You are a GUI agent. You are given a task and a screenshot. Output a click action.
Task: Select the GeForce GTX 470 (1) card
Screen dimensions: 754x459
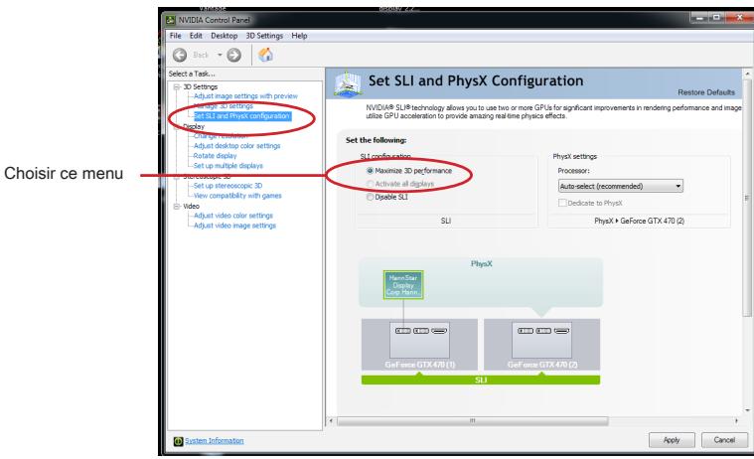coord(419,344)
